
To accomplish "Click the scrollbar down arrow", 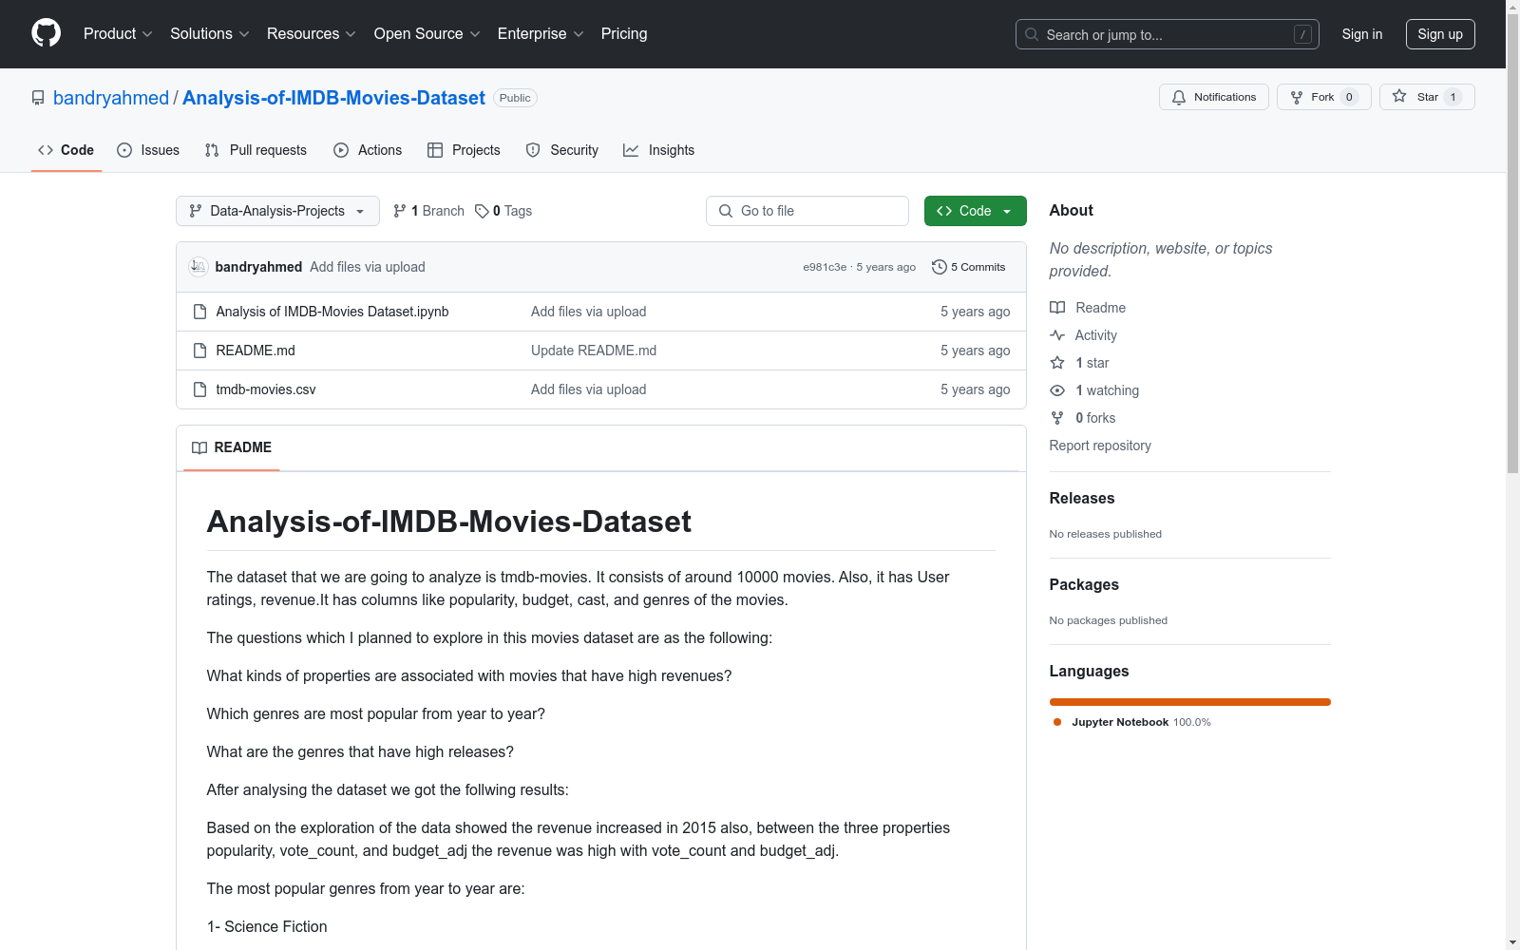I will tap(1512, 942).
